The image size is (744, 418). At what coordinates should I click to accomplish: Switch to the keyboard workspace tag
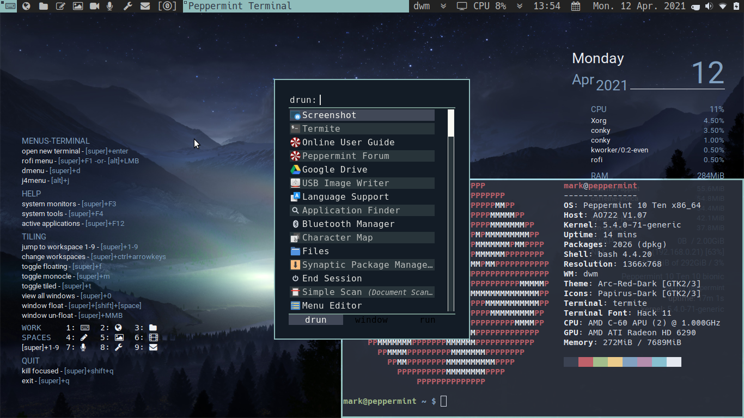(9, 6)
